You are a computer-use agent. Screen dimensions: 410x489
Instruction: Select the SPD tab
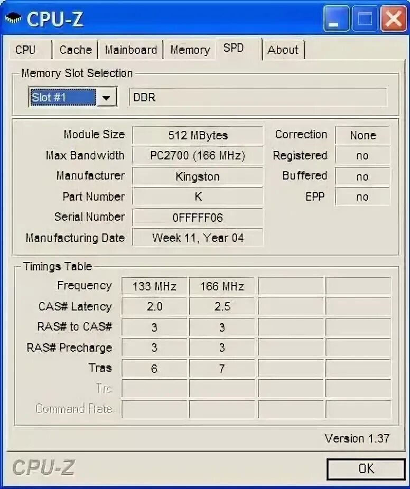click(238, 49)
